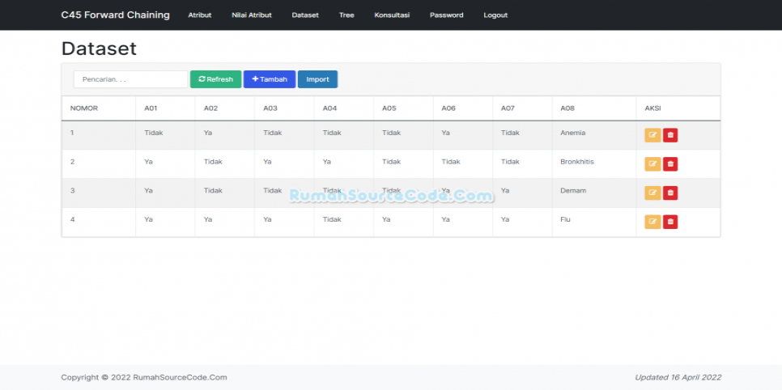Click the Import button
782x390 pixels.
[x=317, y=79]
